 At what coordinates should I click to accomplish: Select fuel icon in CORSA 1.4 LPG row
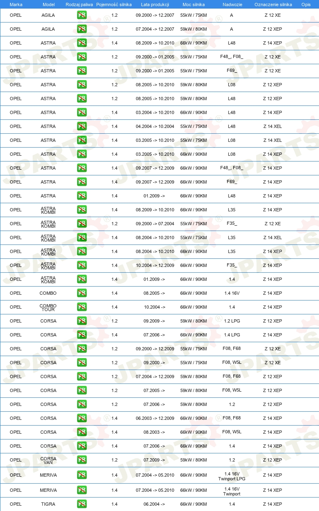click(82, 335)
